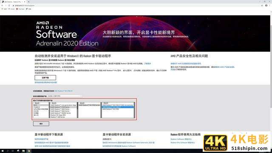Image resolution: width=272 pixels, height=153 pixels.
Task: Select AMD Radeon 5000M Series
Action: click(63, 113)
